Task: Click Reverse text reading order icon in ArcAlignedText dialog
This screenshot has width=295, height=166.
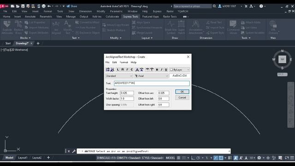Action: [107, 70]
